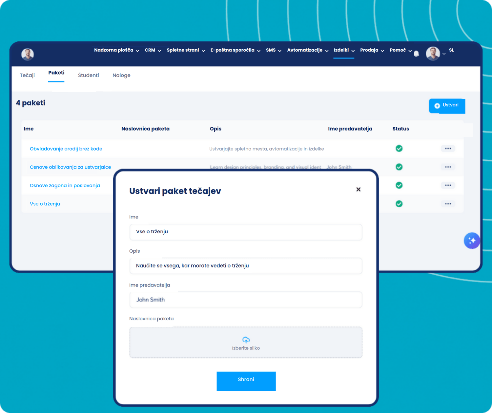Open the AI assistant sparkle button
This screenshot has width=492, height=413.
pos(472,241)
